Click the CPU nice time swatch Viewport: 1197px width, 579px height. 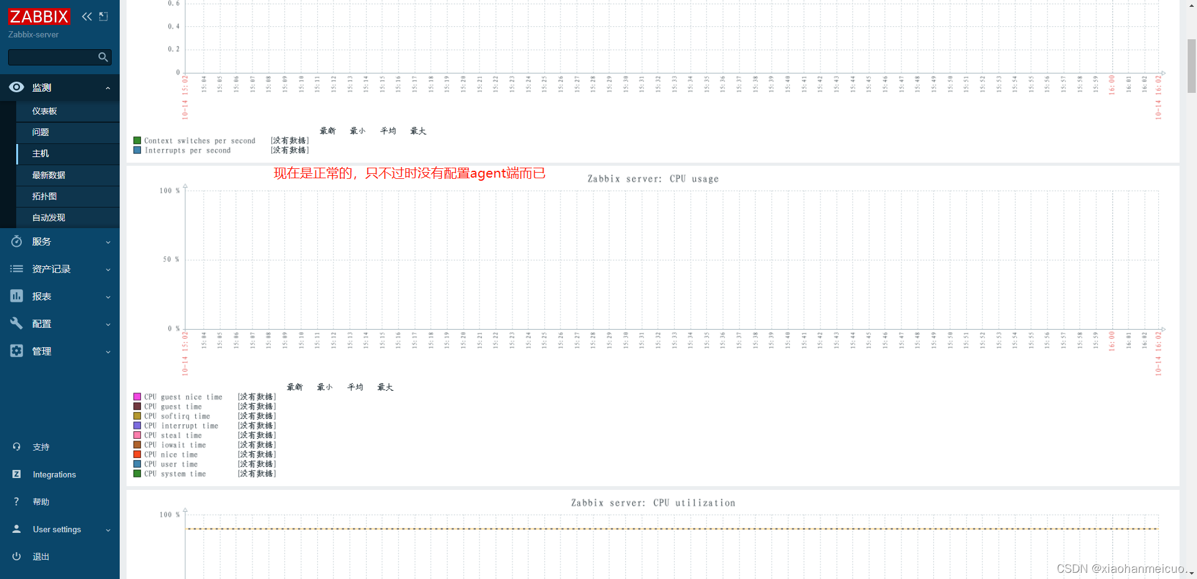point(137,454)
